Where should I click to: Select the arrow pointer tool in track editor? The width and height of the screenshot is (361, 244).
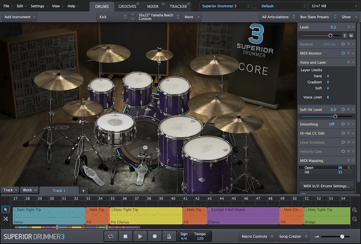click(x=5, y=209)
